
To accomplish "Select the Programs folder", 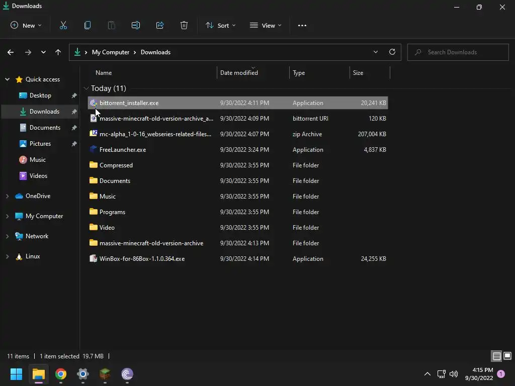I will [238, 212].
